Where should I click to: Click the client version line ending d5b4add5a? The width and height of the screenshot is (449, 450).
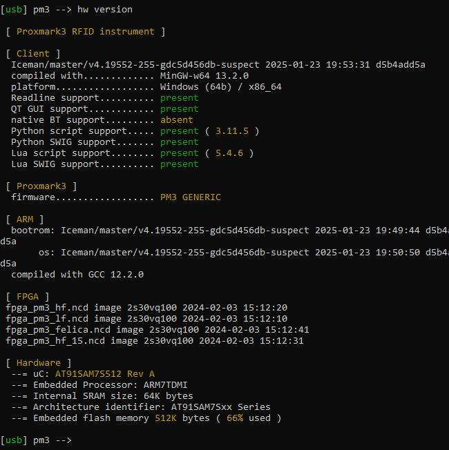point(218,65)
